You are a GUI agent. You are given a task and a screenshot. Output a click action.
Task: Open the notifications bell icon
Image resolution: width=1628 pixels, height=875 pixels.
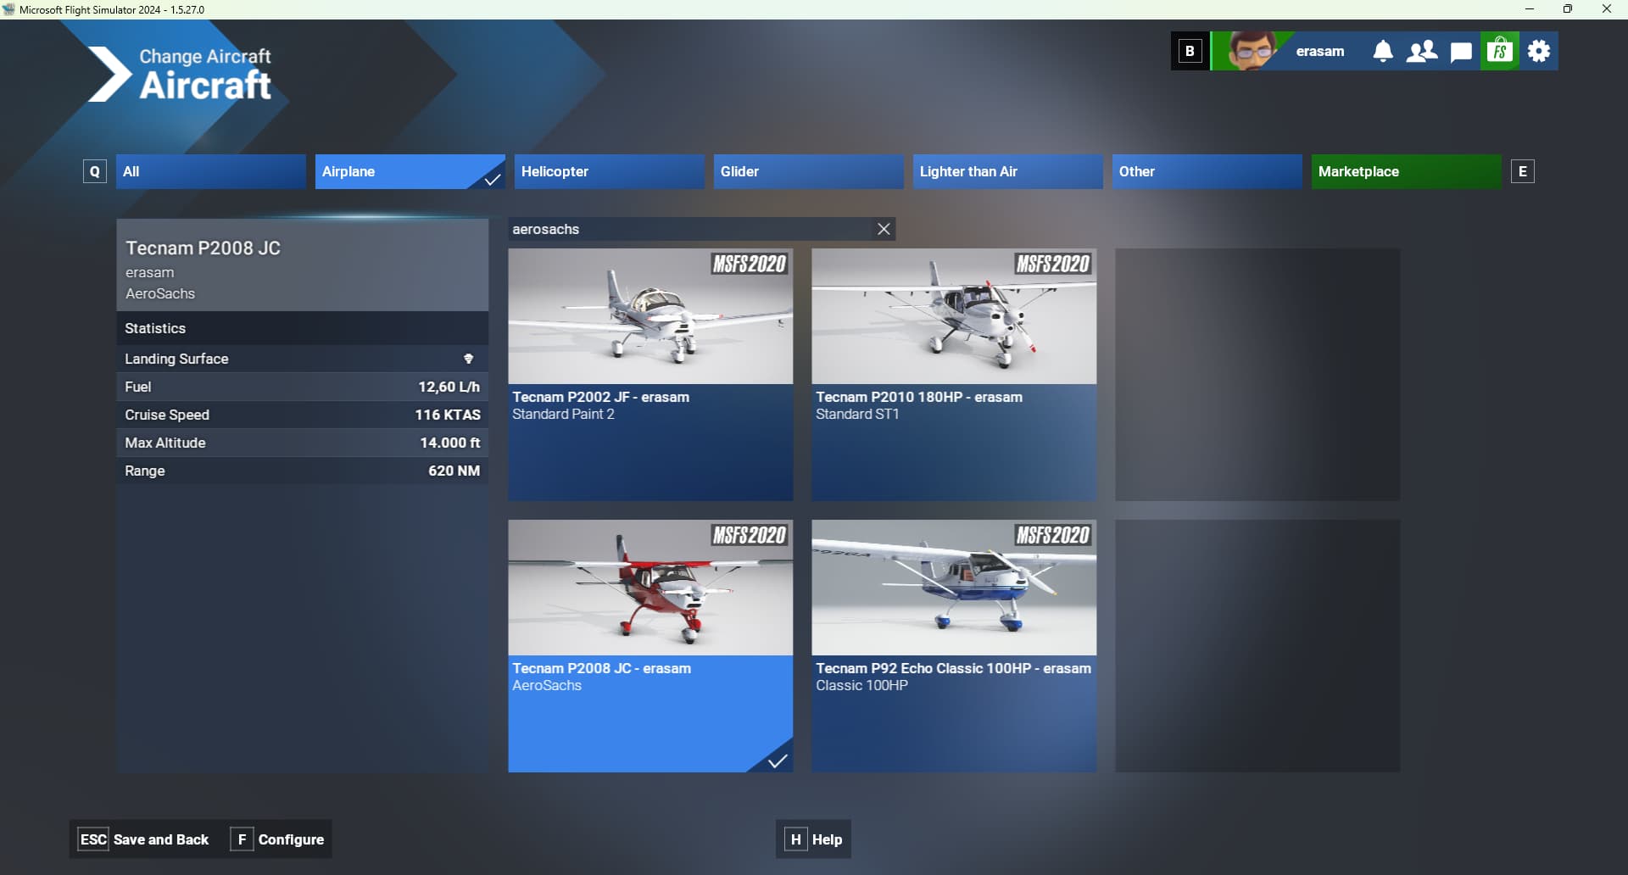[1383, 52]
